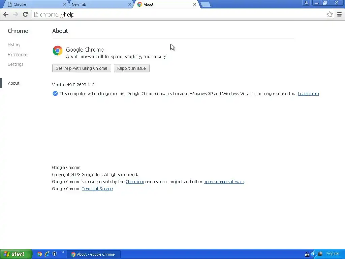Viewport: 345px width, 259px height.
Task: Bookmark this page with the star icon
Action: coord(330,15)
